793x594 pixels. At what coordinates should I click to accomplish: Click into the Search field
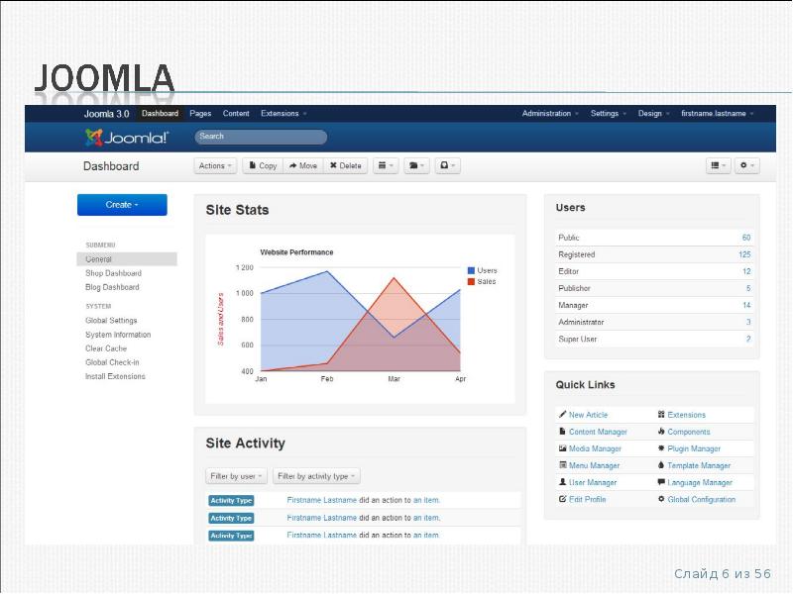(x=261, y=138)
